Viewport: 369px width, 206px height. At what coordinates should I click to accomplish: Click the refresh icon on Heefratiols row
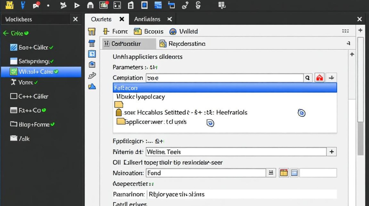click(301, 113)
